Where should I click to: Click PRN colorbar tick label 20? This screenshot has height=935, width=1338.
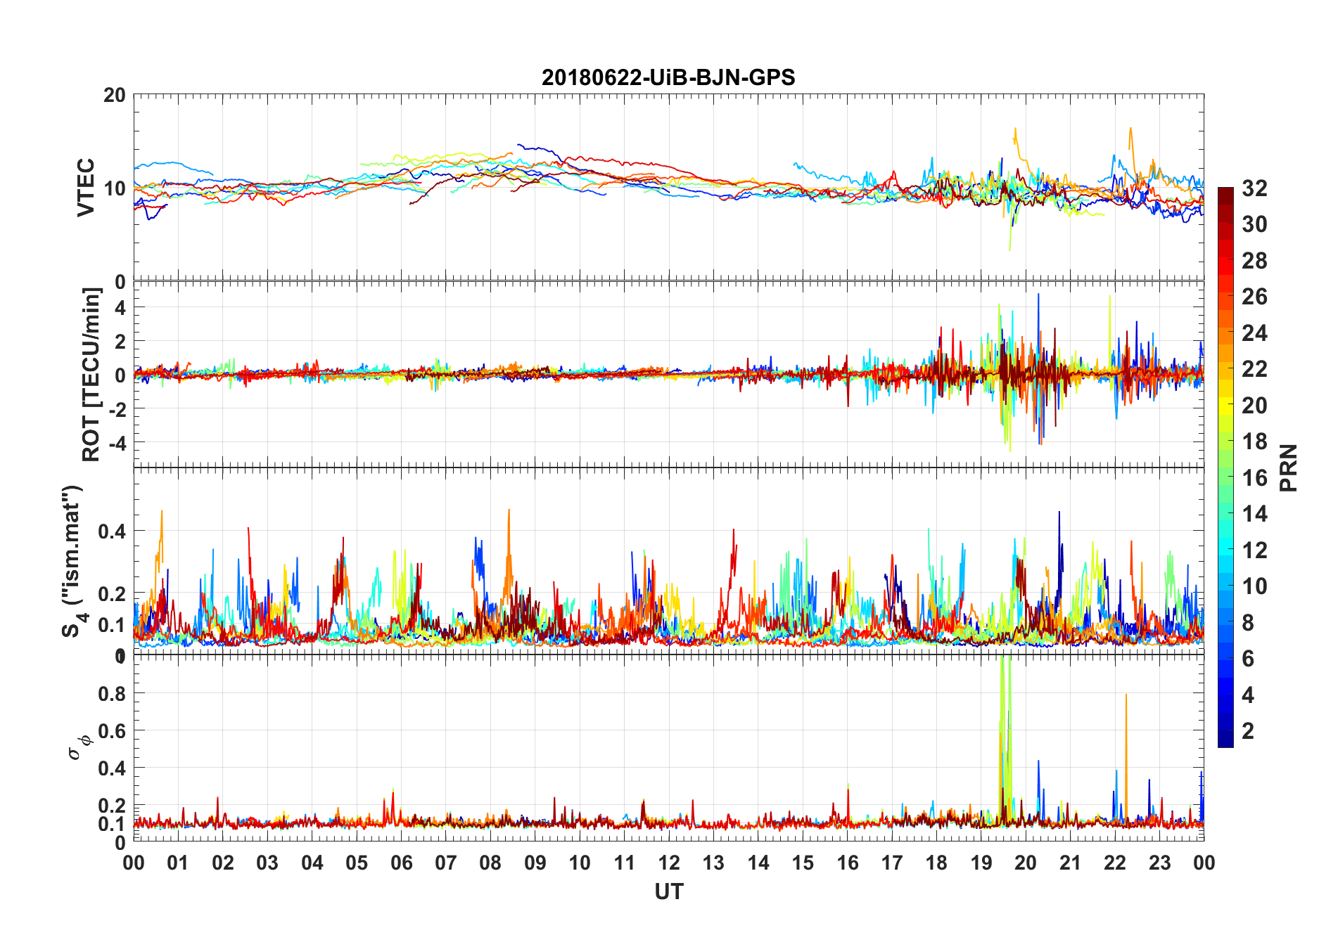point(1254,405)
